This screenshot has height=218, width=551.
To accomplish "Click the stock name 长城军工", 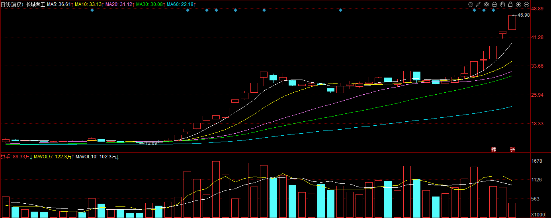I will pos(36,4).
